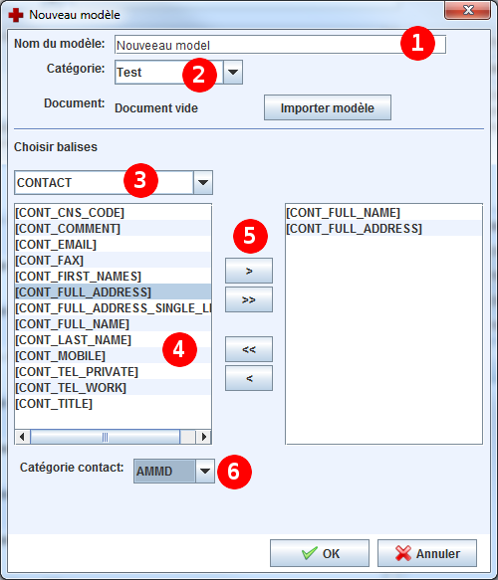The width and height of the screenshot is (498, 580).
Task: Open the Catégorie contact AMMD dropdown
Action: (205, 471)
